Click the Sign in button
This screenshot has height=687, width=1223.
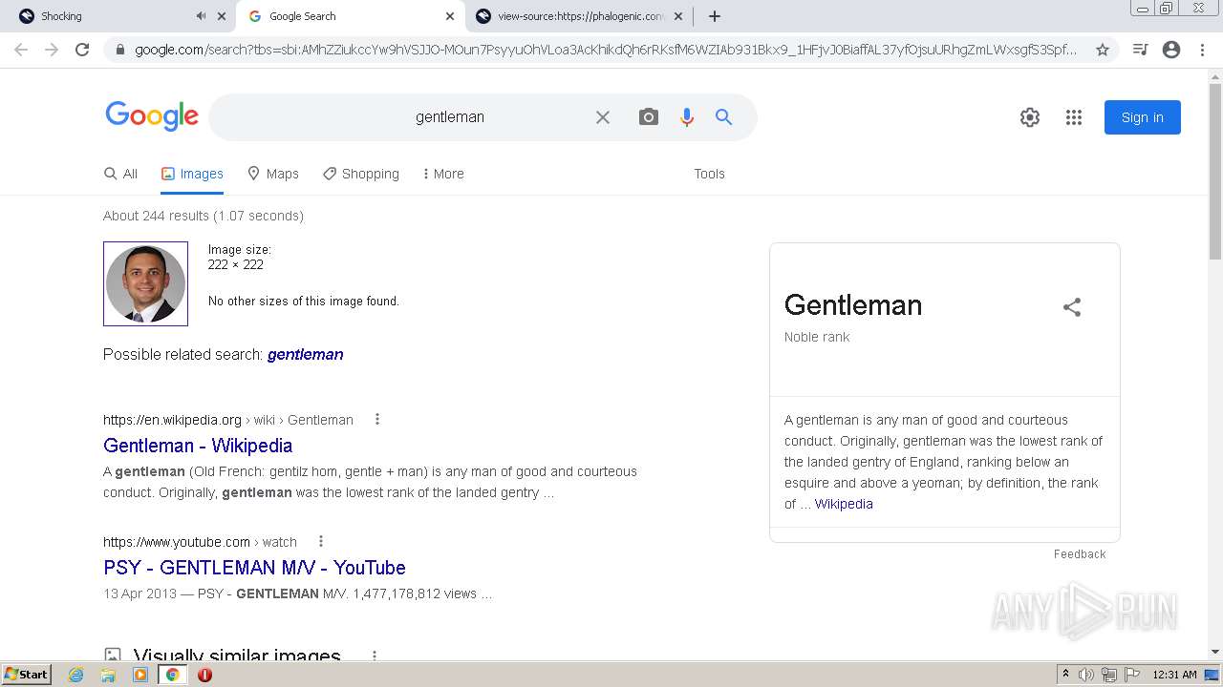point(1143,117)
